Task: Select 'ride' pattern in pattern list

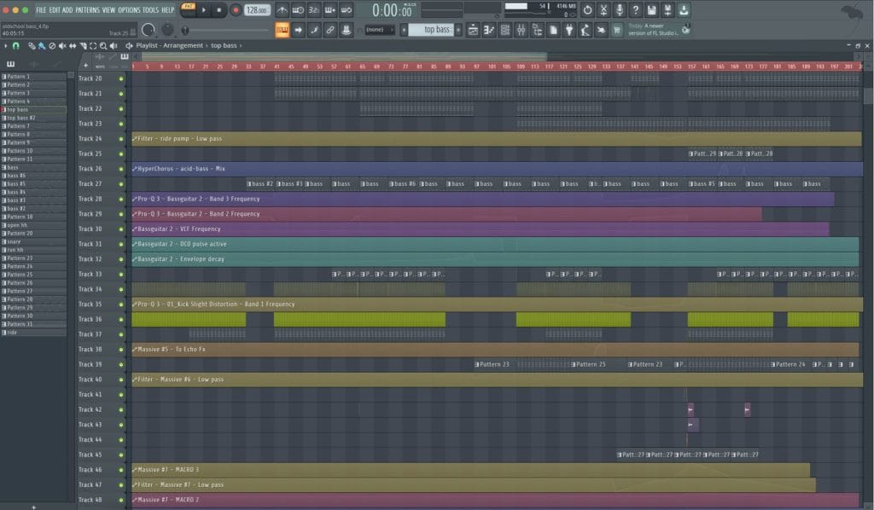Action: [33, 333]
